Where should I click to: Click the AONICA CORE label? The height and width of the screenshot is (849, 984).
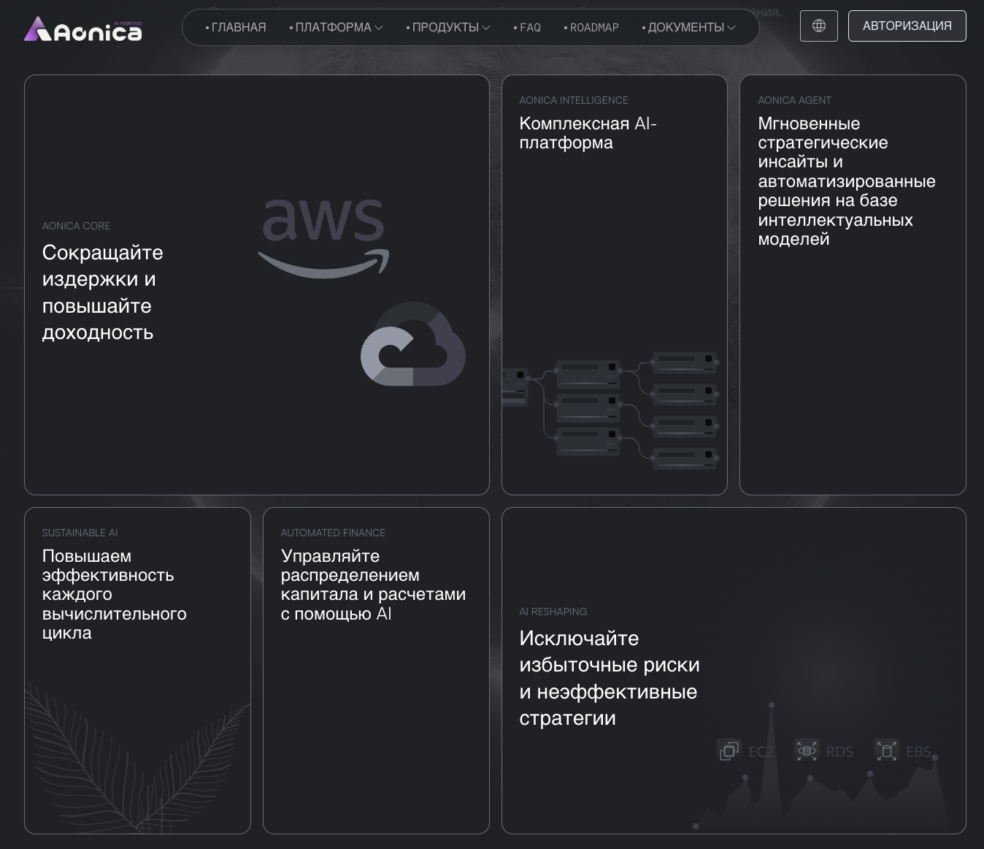click(77, 226)
